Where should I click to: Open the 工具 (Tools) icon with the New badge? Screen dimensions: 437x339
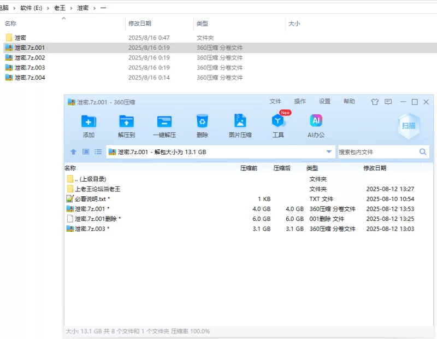coord(278,121)
